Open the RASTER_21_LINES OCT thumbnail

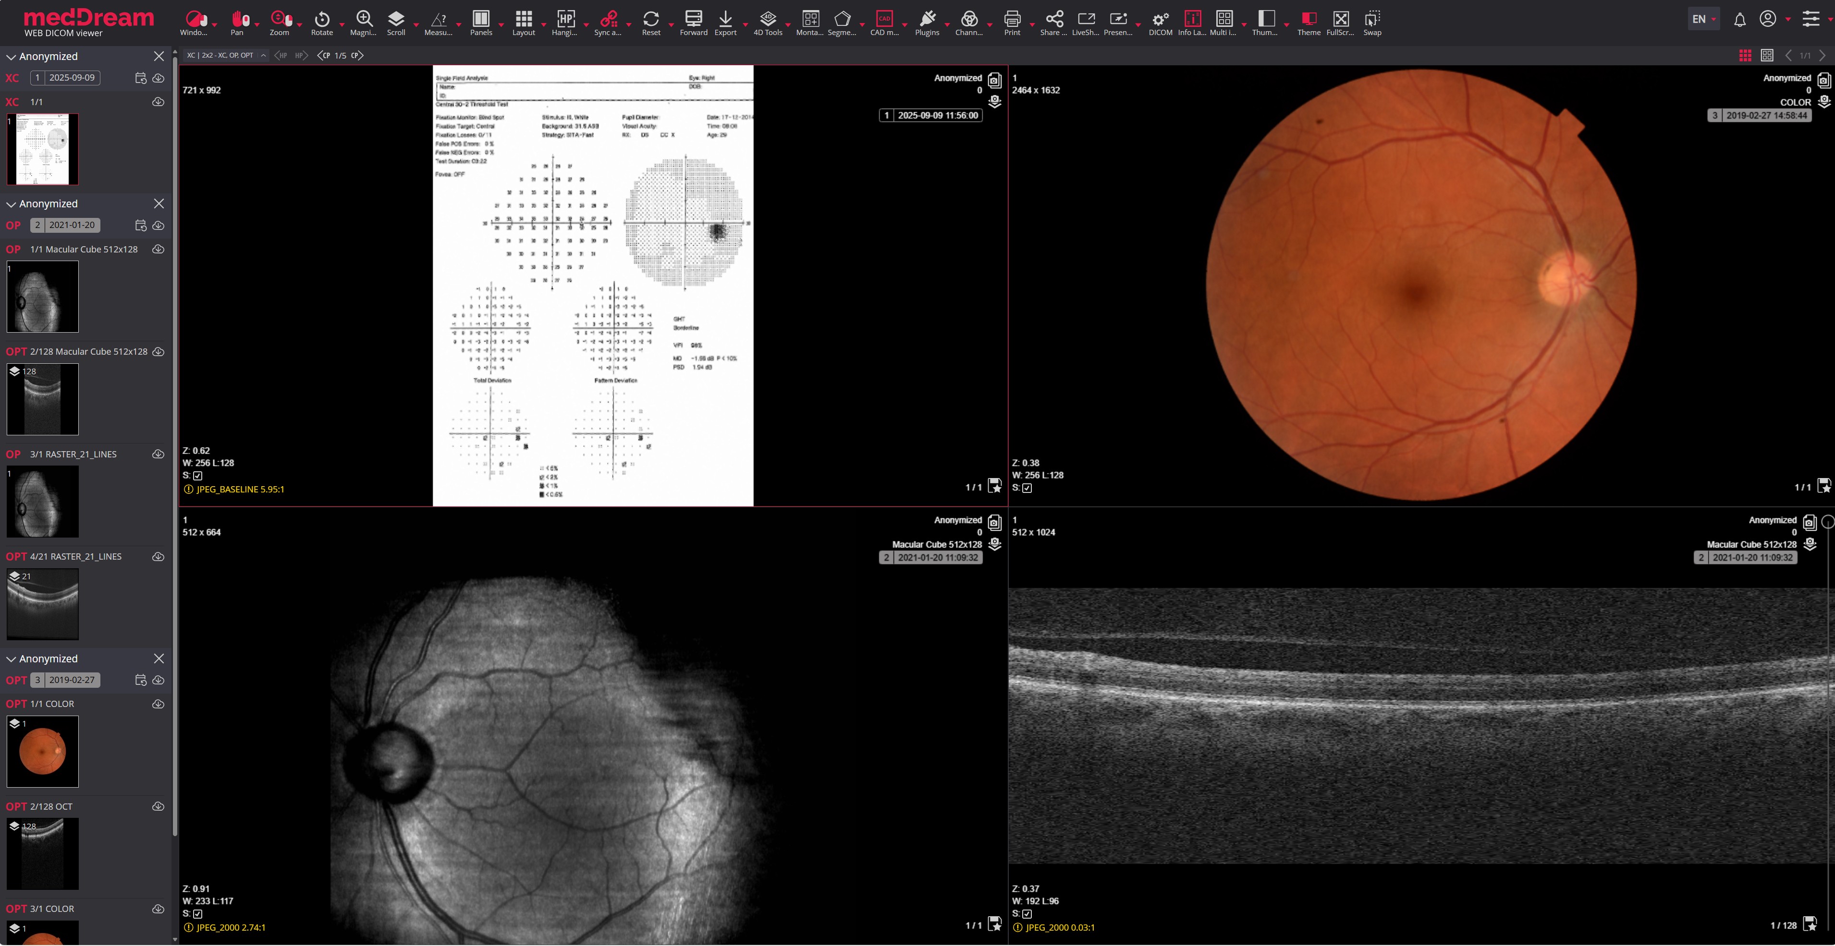(x=43, y=604)
